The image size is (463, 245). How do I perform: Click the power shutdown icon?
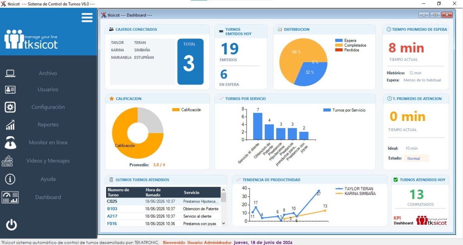click(x=12, y=225)
